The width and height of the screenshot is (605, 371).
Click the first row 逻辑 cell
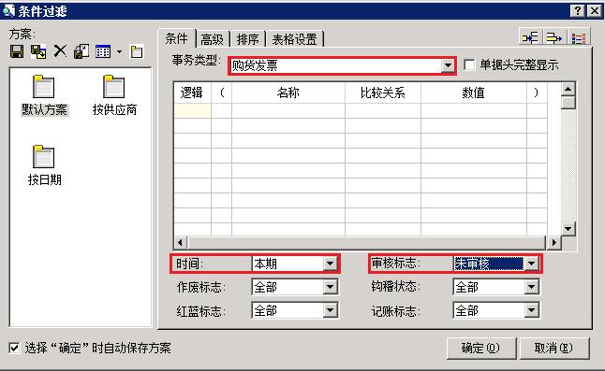(x=192, y=110)
